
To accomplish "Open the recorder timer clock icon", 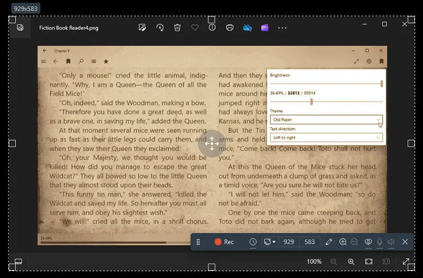I will pyautogui.click(x=253, y=242).
